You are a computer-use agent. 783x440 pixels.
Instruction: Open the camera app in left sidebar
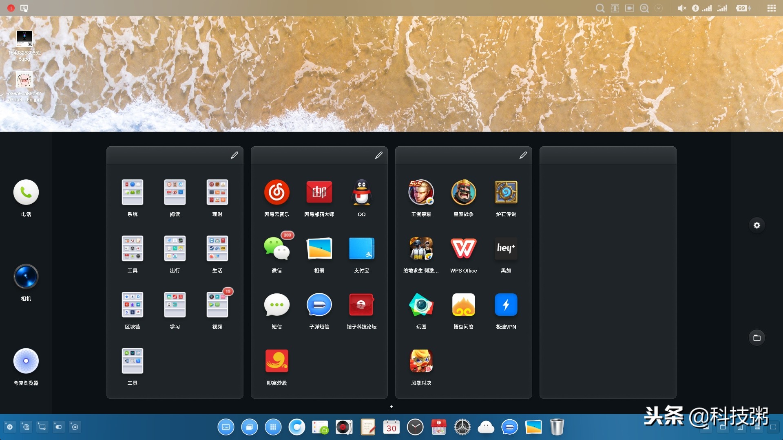click(x=26, y=277)
